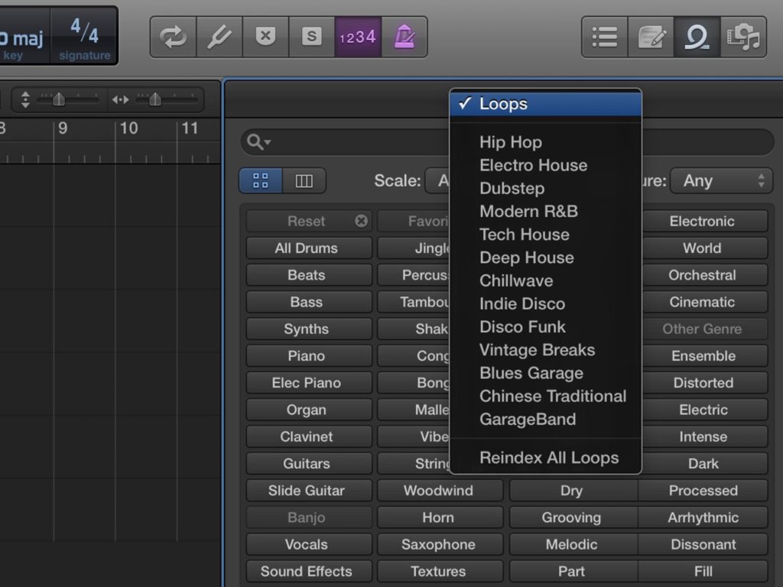Open the search magnifier options menu

[260, 142]
